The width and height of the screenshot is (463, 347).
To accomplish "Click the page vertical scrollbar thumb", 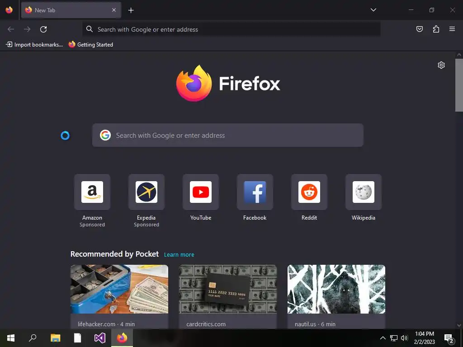I will [459, 85].
